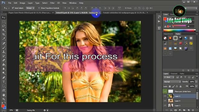Screen dimensions: 199x112
Task: Click the color spectrum ramp
Action: [179, 30]
